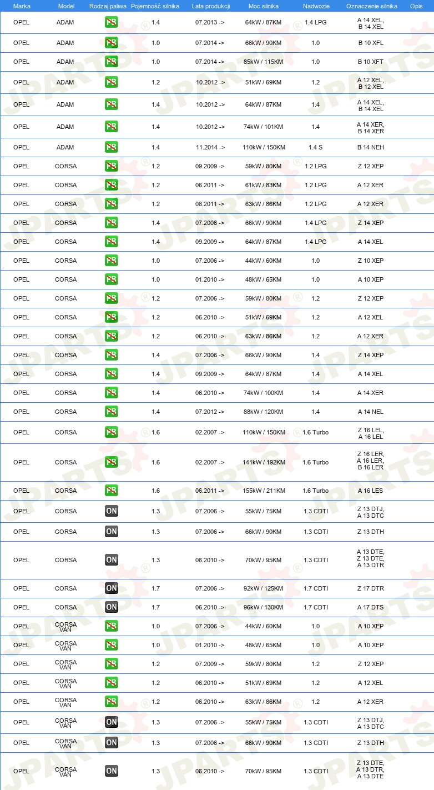The width and height of the screenshot is (434, 790).
Task: Click the Model column header
Action: [x=66, y=6]
